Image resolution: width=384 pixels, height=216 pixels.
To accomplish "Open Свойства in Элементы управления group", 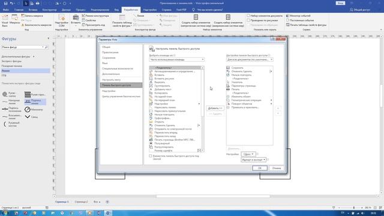I will click(x=89, y=20).
